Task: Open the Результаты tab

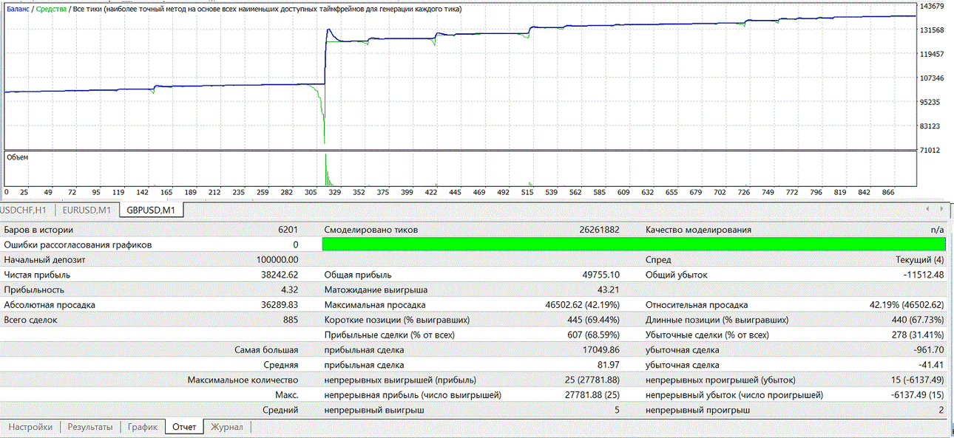Action: point(90,427)
